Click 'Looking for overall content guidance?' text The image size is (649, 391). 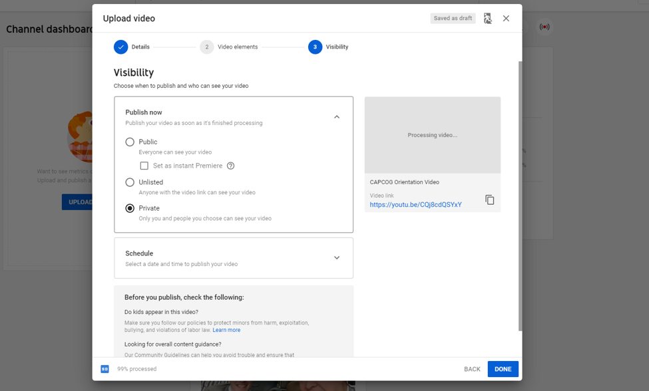(173, 344)
